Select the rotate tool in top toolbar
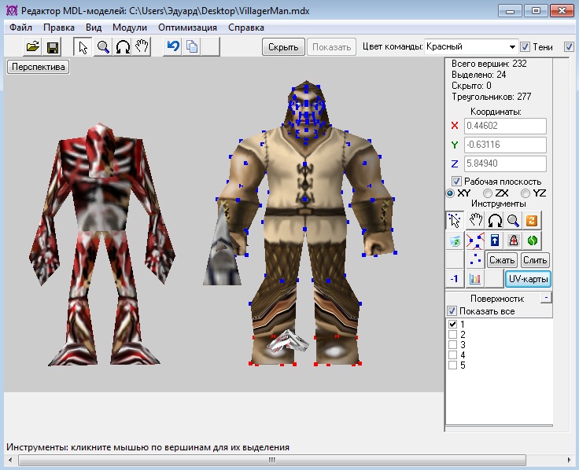Screen dimensions: 579x470 coord(123,47)
